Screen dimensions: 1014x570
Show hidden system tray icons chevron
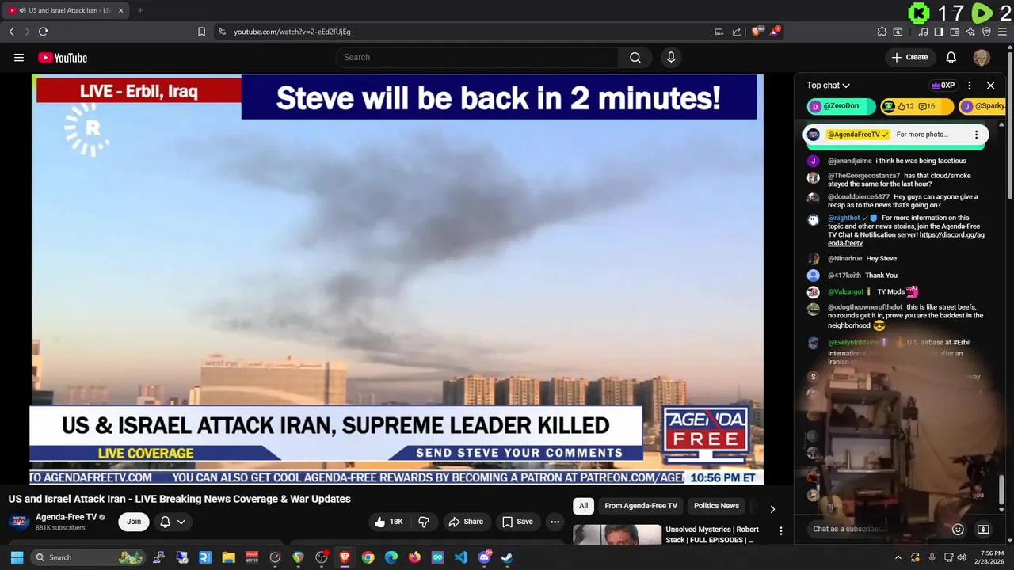pyautogui.click(x=898, y=557)
